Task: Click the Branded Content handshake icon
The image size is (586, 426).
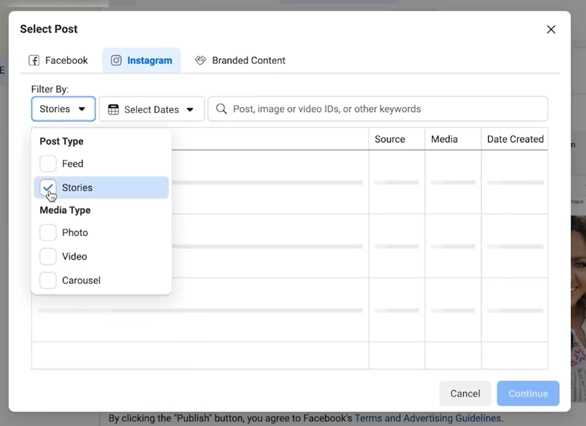Action: pos(201,60)
